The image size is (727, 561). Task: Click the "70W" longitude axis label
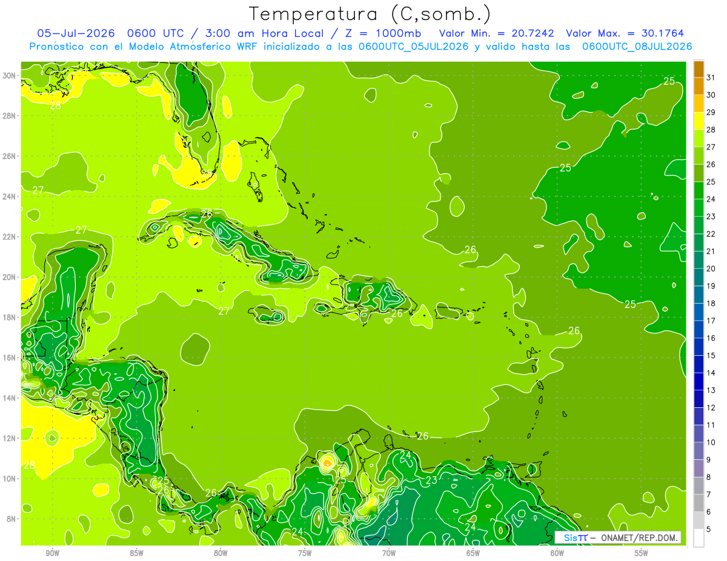click(x=389, y=553)
